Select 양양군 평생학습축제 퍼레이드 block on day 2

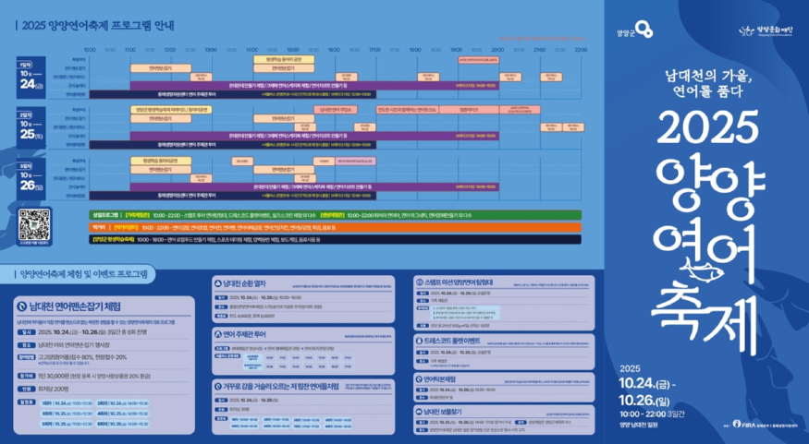(x=171, y=110)
